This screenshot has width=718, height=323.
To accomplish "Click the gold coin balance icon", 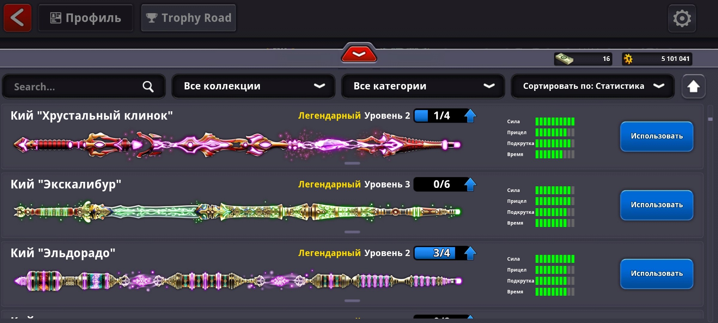I will (x=628, y=59).
